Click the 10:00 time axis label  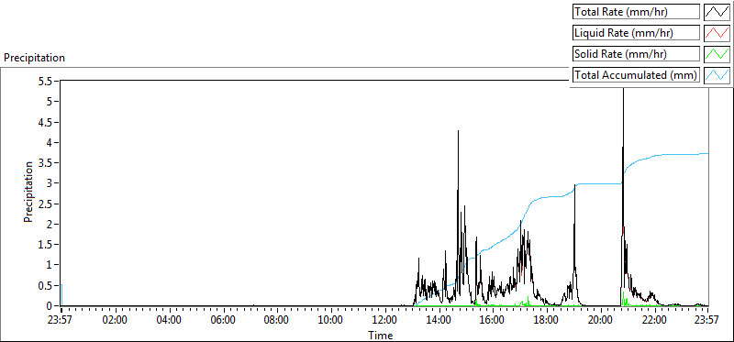pyautogui.click(x=331, y=321)
